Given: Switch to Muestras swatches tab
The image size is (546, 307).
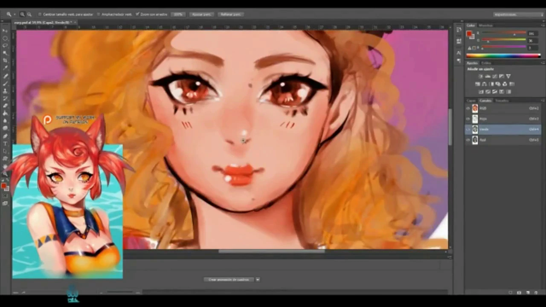Looking at the screenshot, I should pyautogui.click(x=485, y=26).
